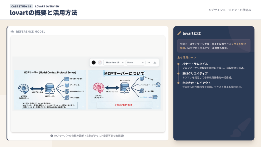Click the デザイン特化型AI highlighted text
The image size is (261, 147).
pyautogui.click(x=239, y=44)
